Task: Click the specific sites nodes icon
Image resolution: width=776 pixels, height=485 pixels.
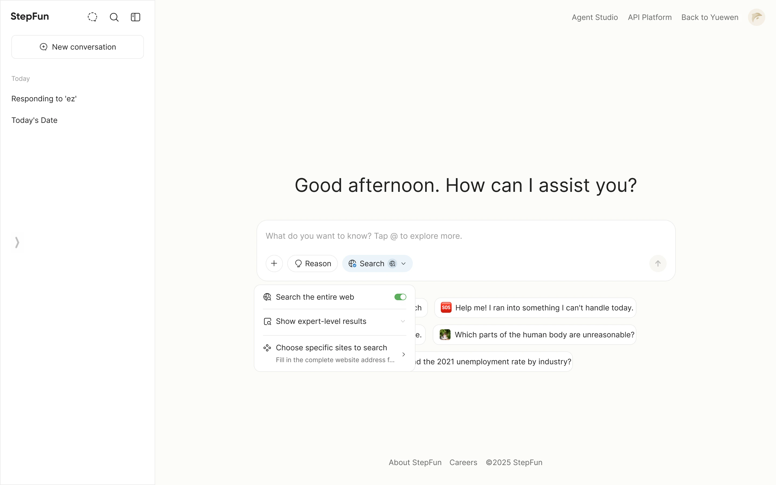Action: click(x=267, y=348)
